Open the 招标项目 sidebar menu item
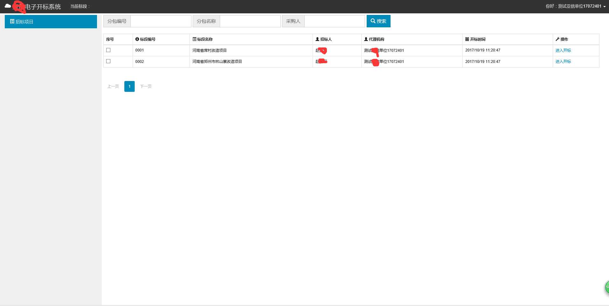This screenshot has height=306, width=609. point(51,22)
